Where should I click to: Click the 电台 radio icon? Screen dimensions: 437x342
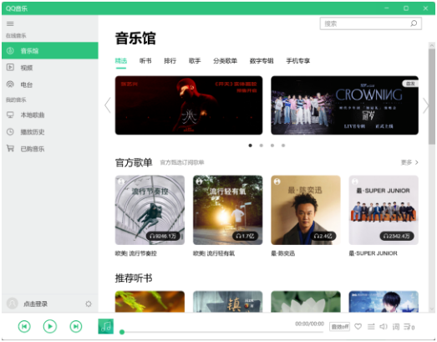pyautogui.click(x=10, y=84)
